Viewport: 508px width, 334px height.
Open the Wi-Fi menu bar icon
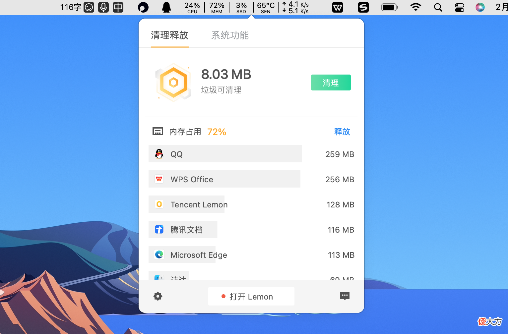point(416,7)
